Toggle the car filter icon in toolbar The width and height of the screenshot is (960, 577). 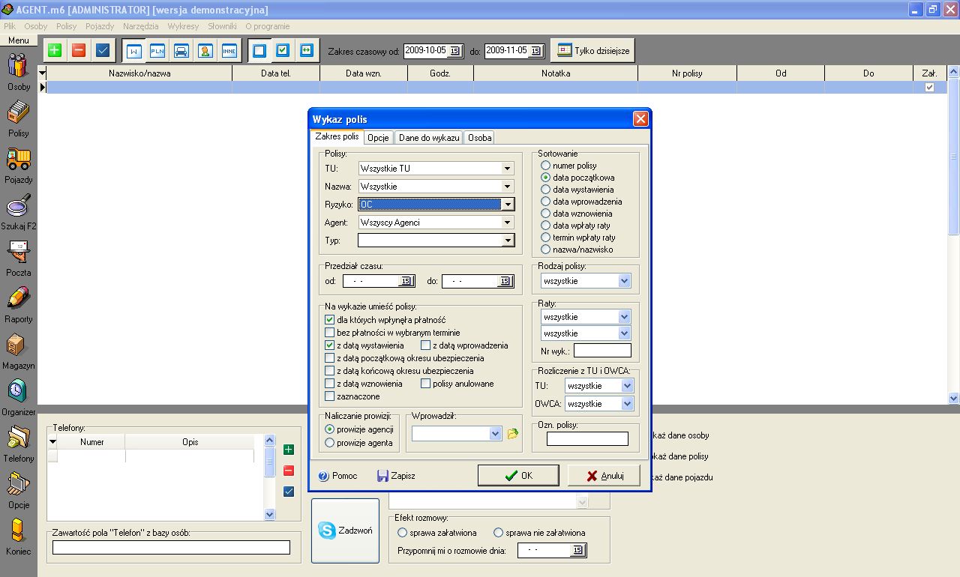click(181, 50)
